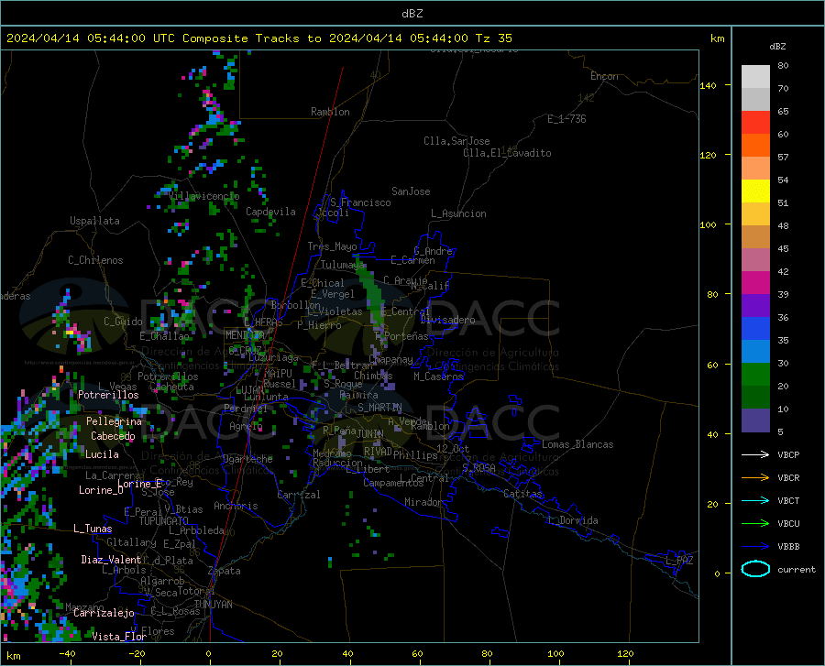Click the 'Tres_Mayo' map label
Screen dimensions: 825x666
click(332, 246)
